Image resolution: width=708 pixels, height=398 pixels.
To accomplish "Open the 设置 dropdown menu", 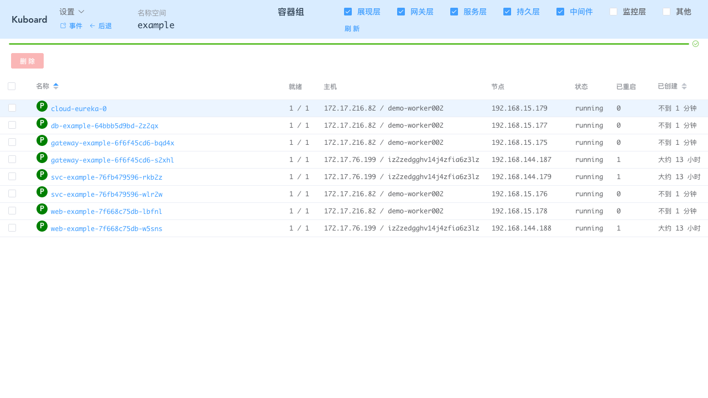I will pos(72,12).
